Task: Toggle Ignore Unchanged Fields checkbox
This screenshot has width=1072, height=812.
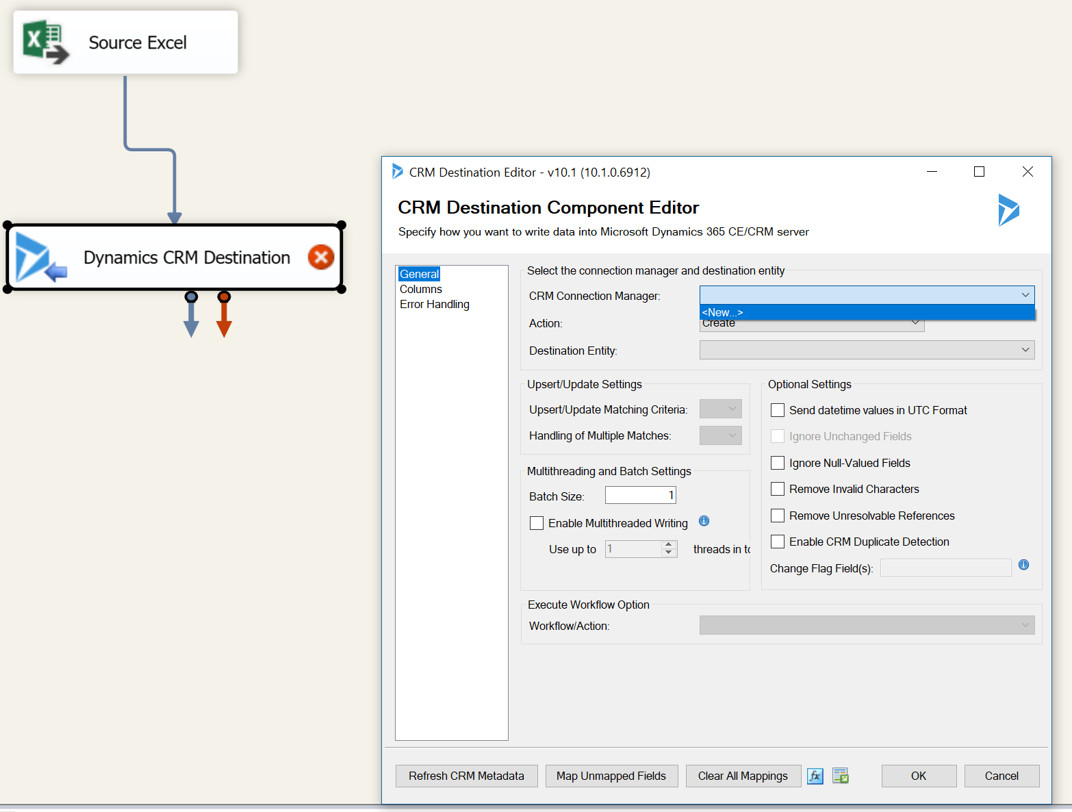Action: coord(778,436)
